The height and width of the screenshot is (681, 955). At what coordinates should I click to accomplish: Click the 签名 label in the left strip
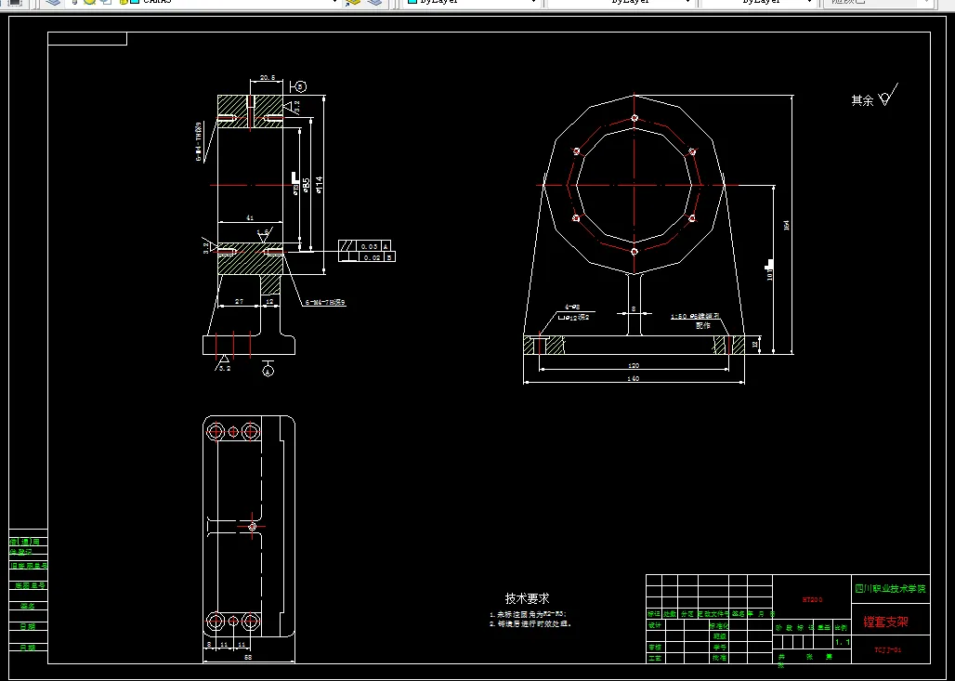click(28, 606)
